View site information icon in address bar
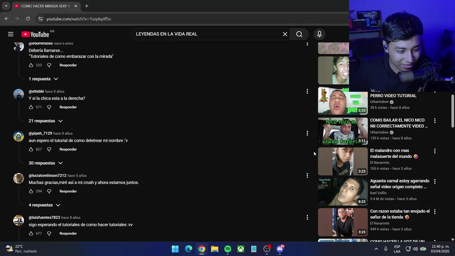 click(40, 19)
